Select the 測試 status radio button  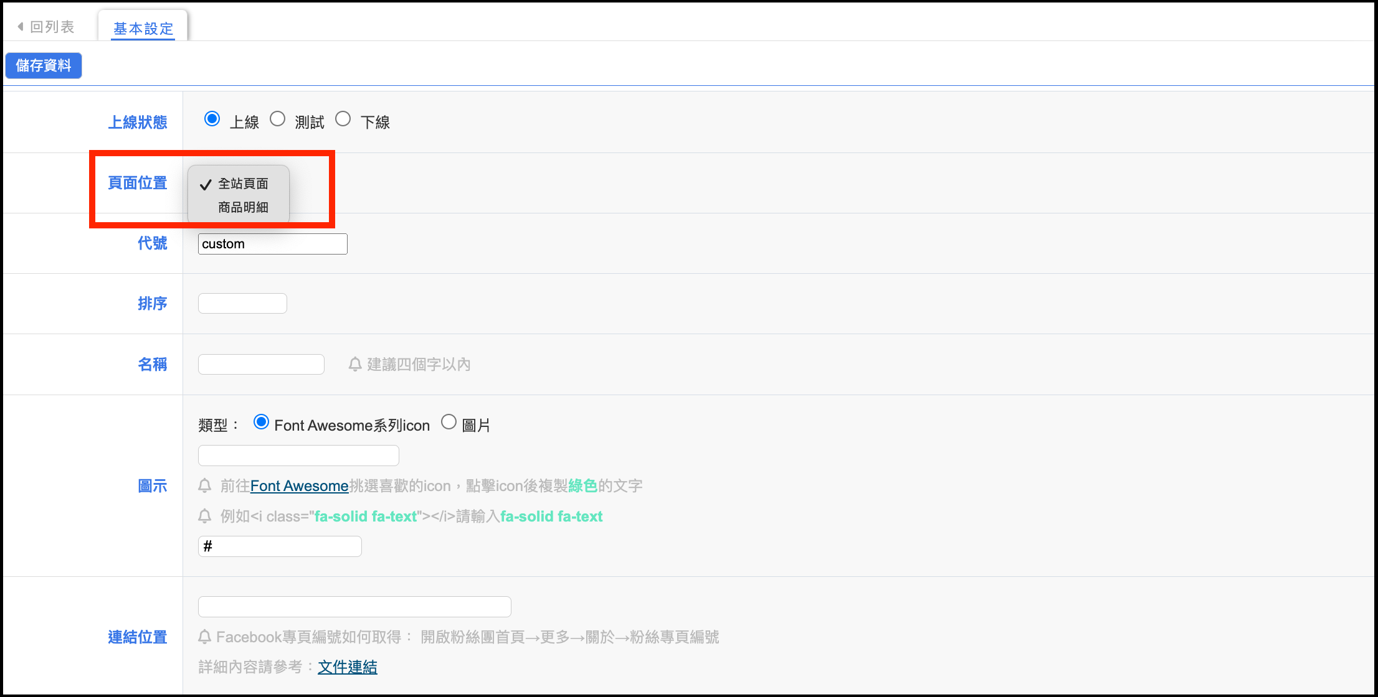tap(278, 119)
